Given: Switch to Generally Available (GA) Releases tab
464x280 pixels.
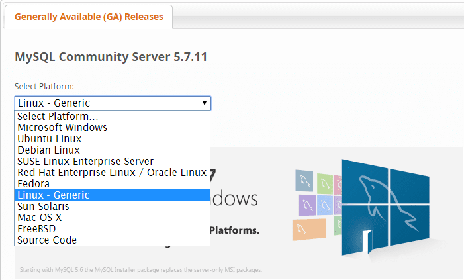Looking at the screenshot, I should (x=88, y=17).
